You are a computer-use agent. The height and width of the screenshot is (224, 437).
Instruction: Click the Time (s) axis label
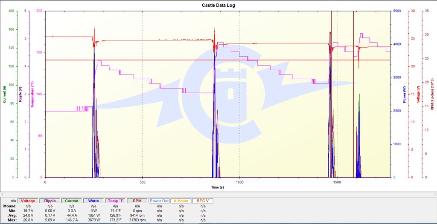pos(218,187)
